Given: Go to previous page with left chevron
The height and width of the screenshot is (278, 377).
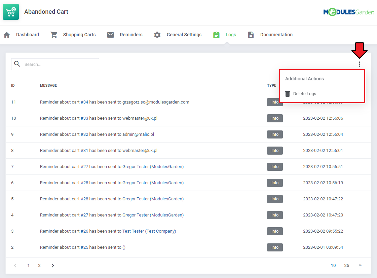Looking at the screenshot, I should [15, 266].
